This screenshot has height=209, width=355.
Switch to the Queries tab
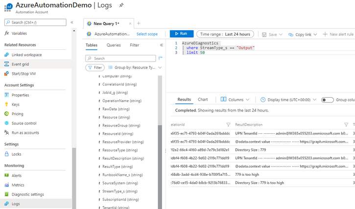coord(114,45)
